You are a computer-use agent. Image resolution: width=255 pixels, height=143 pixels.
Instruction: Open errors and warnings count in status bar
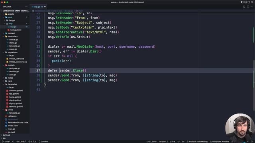32,141
